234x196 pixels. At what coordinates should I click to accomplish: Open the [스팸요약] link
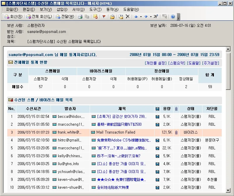pyautogui.click(x=177, y=63)
